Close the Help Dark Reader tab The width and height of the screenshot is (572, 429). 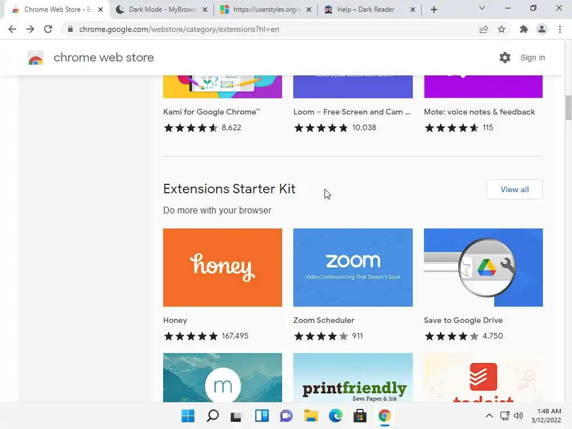tap(413, 10)
